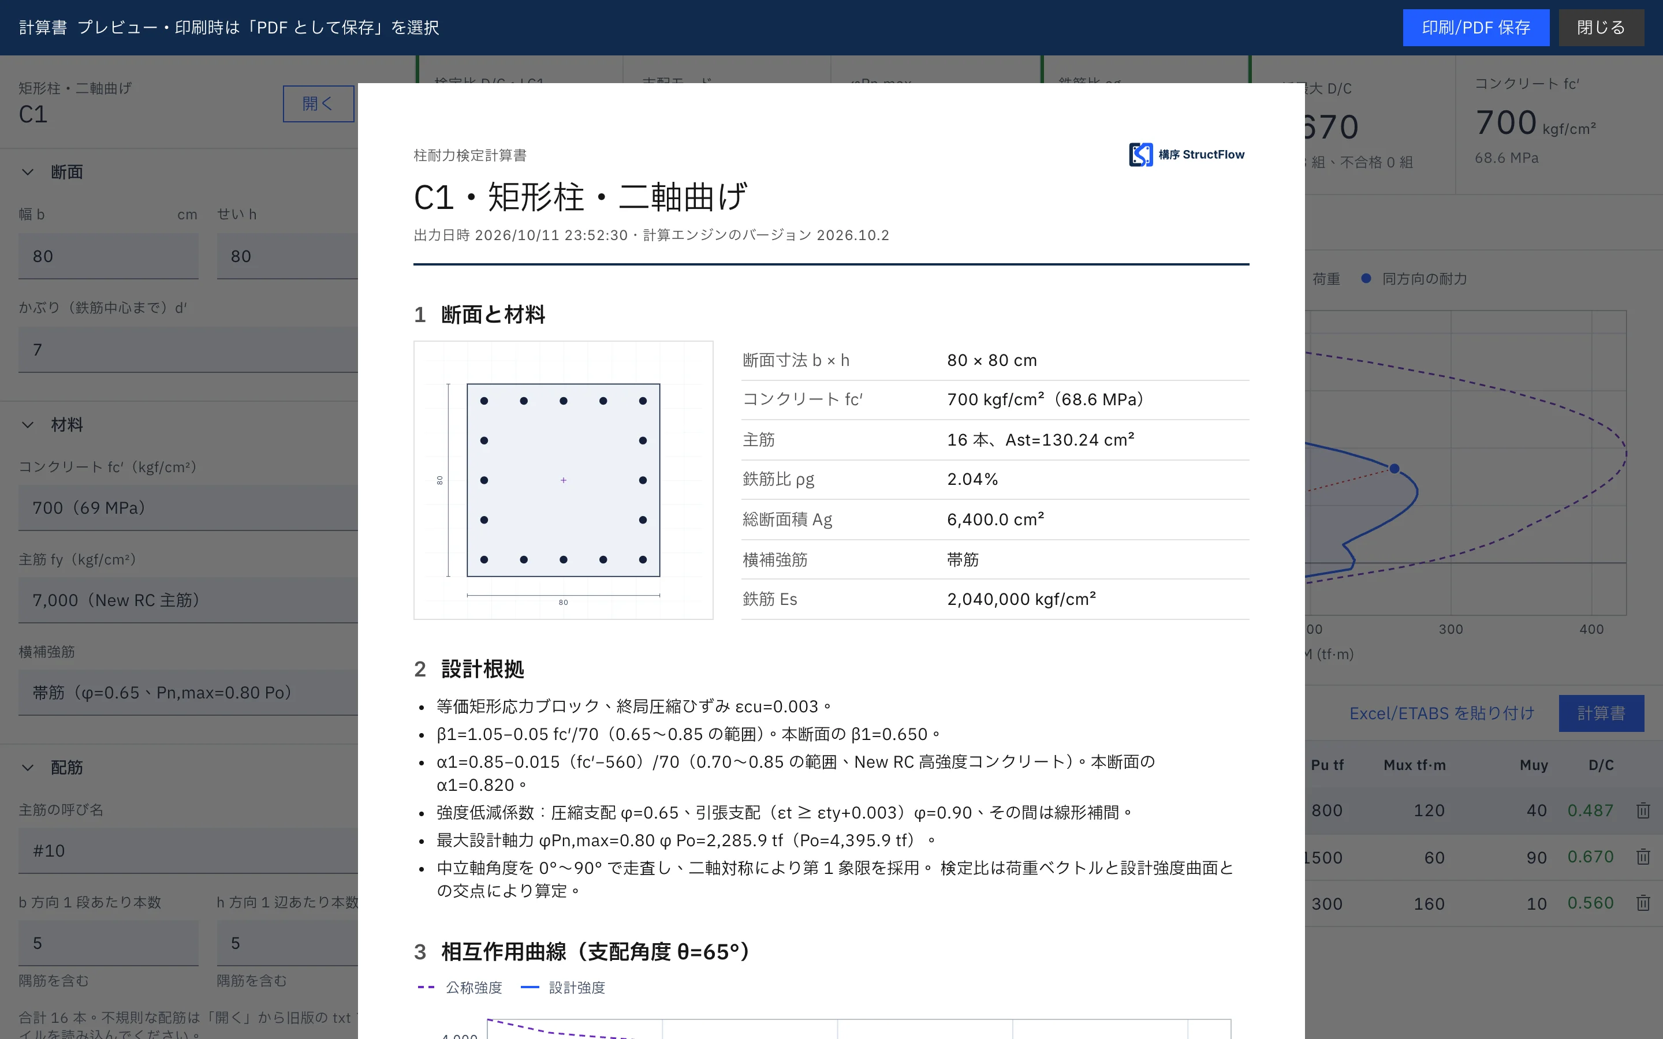This screenshot has width=1663, height=1039.
Task: Click the 鉄筋比 ρg value 2.04%
Action: [x=972, y=480]
